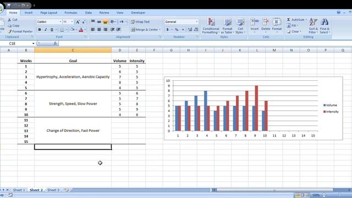Click the horizontal scrollbar
This screenshot has height=198, width=352.
[x=274, y=190]
